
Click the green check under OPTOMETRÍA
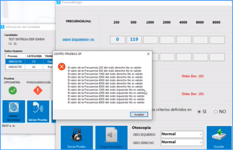pos(13,91)
